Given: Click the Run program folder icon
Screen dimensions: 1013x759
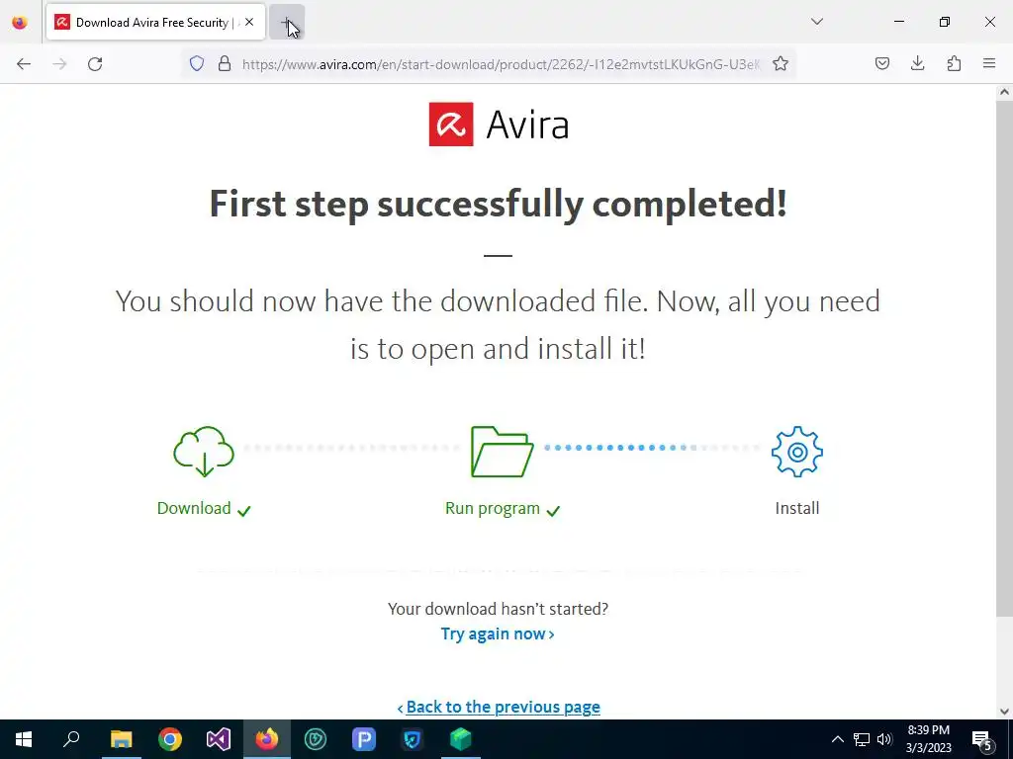Looking at the screenshot, I should coord(502,451).
